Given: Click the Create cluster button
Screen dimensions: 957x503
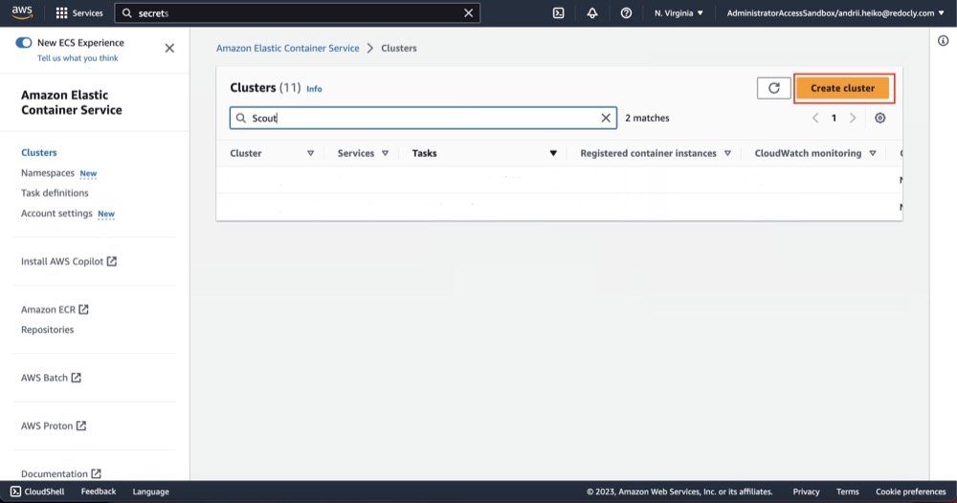Looking at the screenshot, I should pos(842,88).
